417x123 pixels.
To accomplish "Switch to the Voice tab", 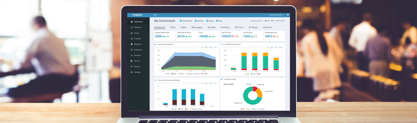I will coord(173,27).
